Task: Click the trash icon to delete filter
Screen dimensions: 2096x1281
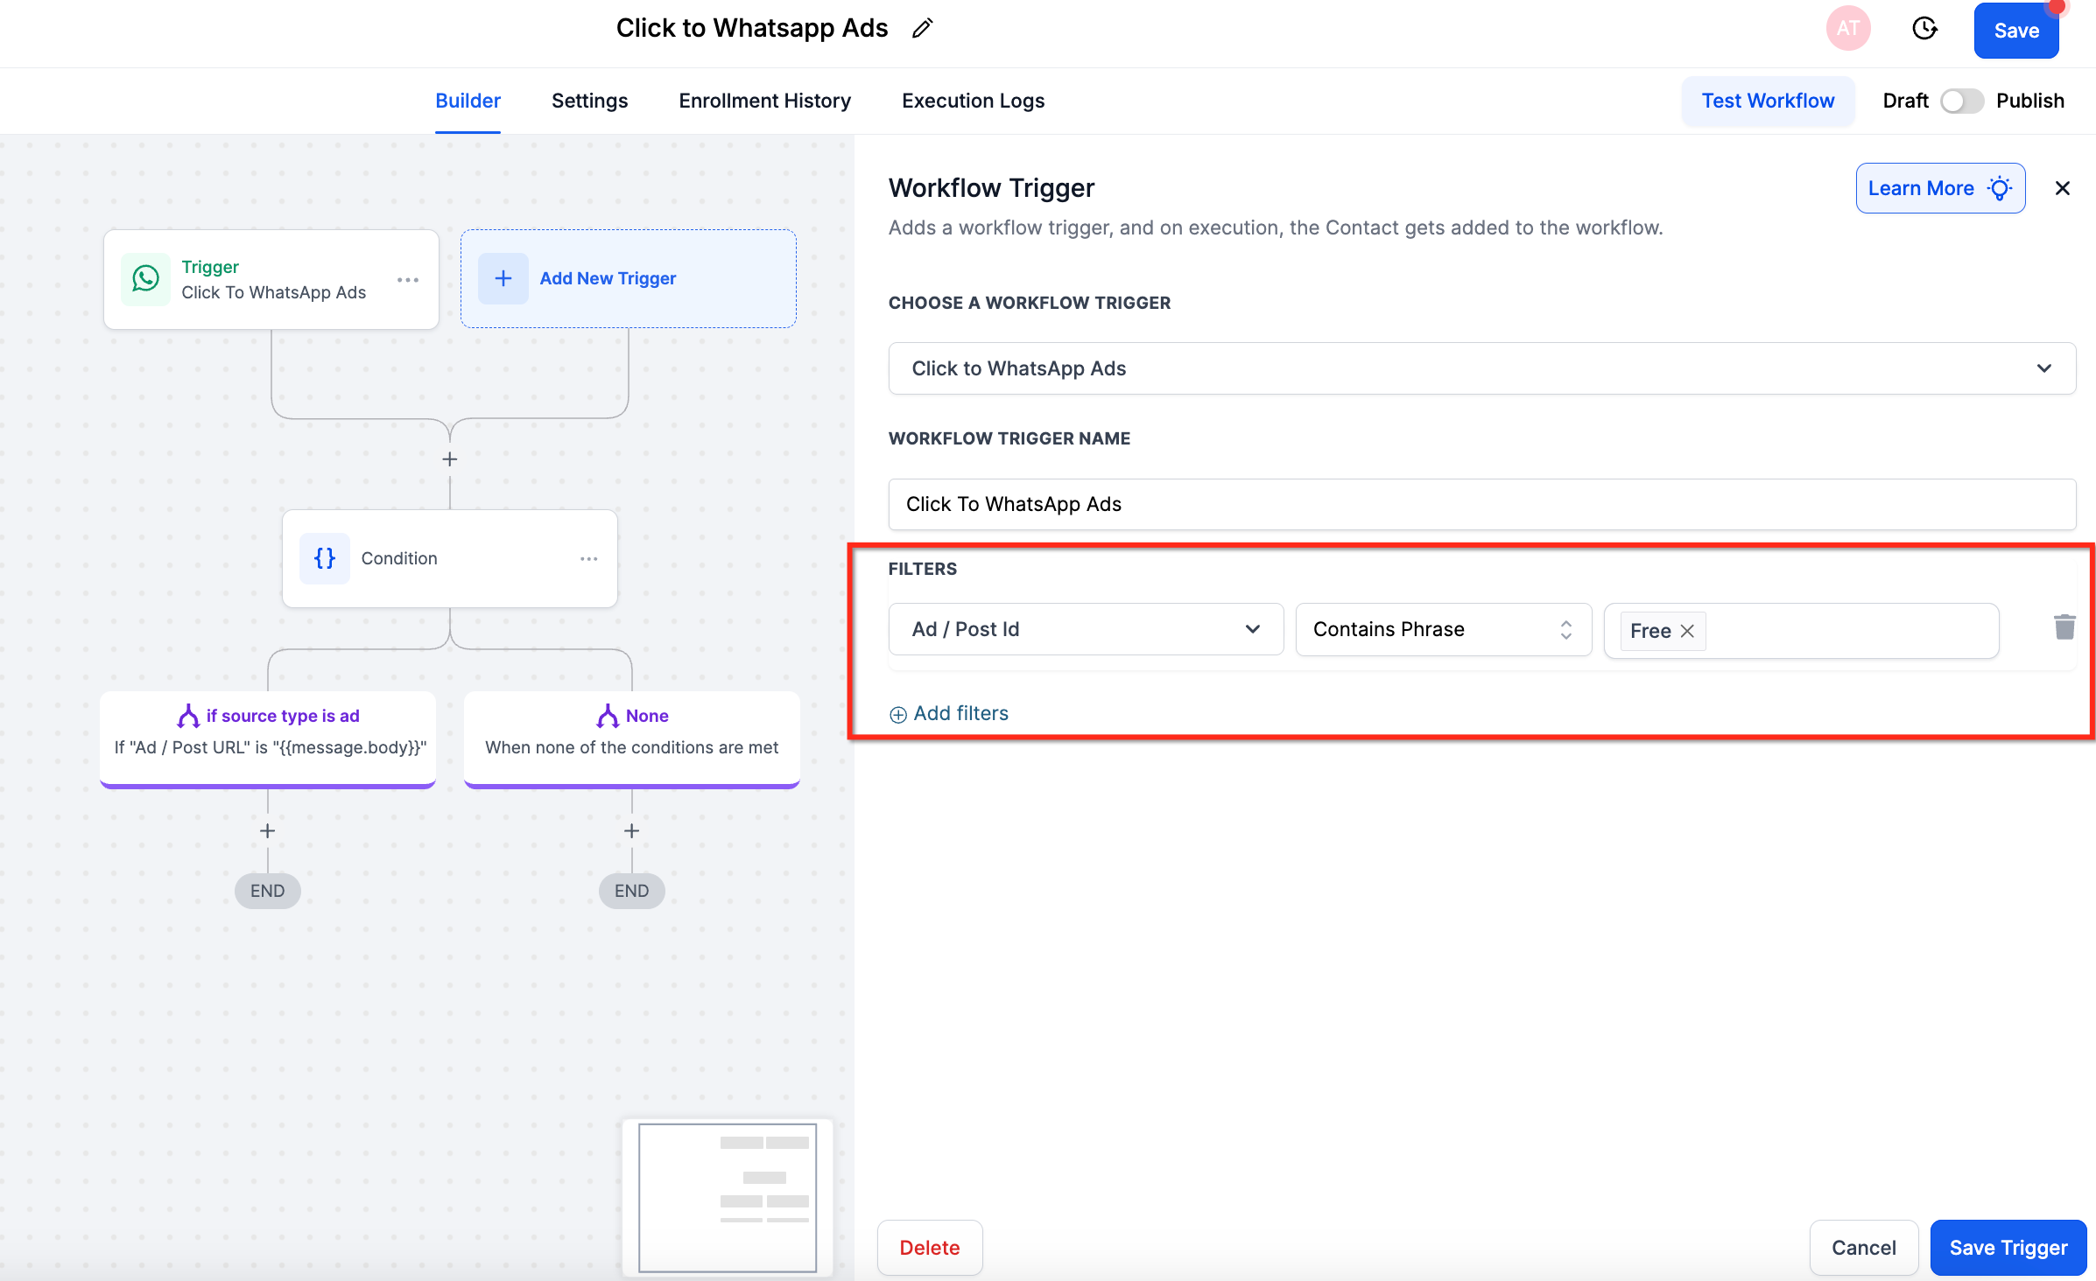Action: point(2064,627)
